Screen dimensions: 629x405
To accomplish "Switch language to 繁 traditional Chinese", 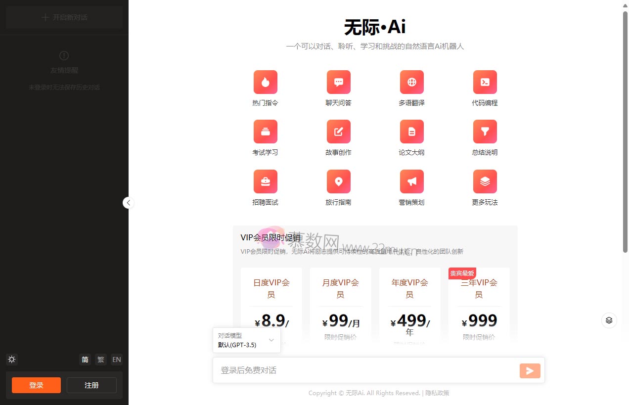I will [100, 360].
